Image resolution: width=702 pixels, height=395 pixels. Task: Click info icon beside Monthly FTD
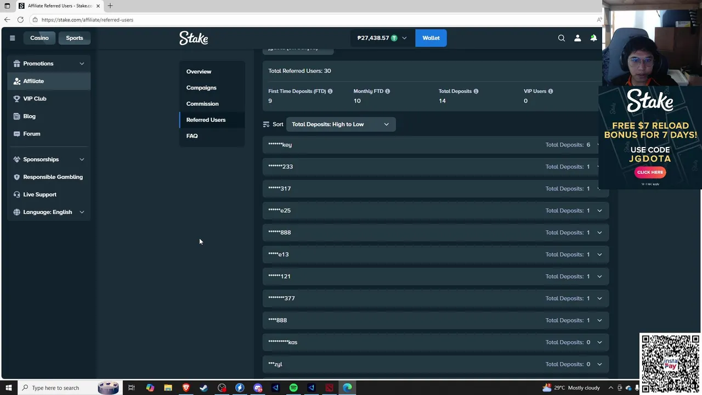pos(387,91)
